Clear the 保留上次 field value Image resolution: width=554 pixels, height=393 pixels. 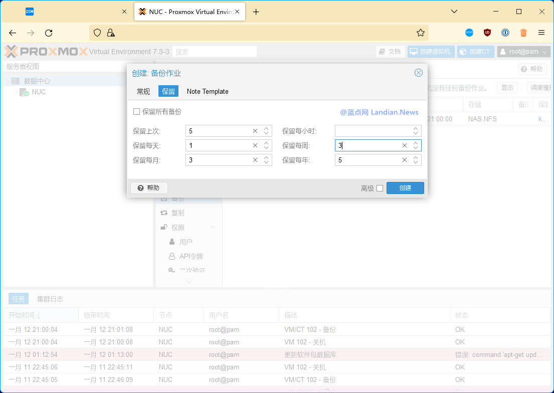[x=255, y=131]
